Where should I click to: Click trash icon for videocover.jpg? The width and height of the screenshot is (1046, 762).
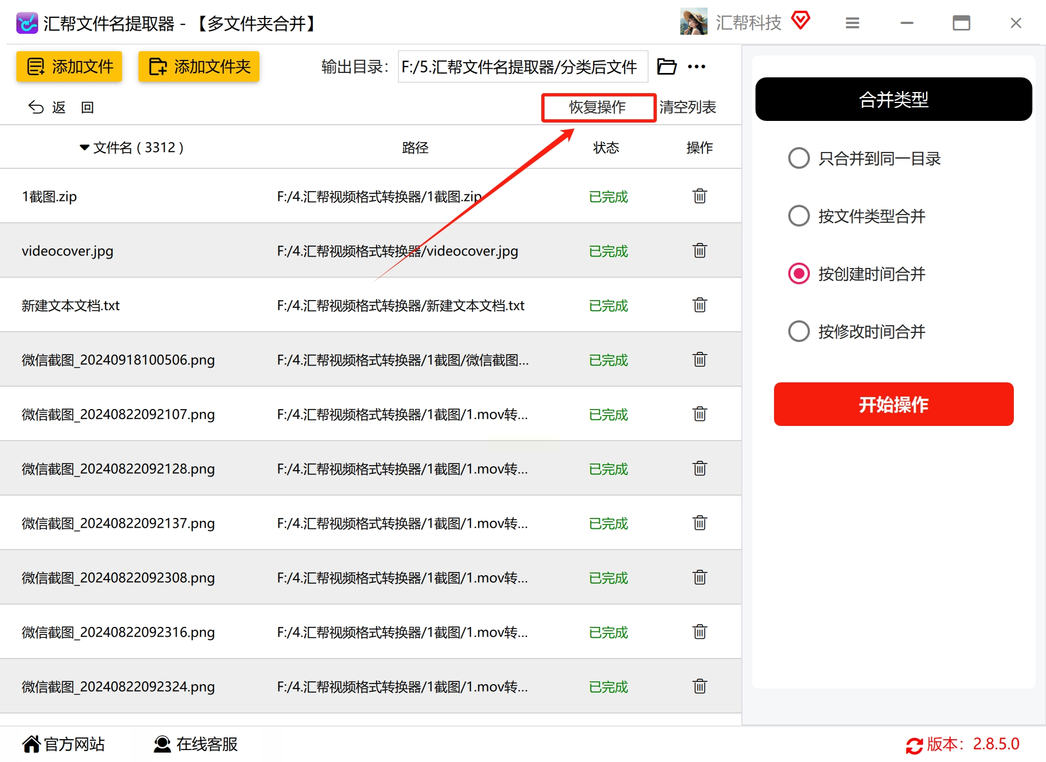tap(700, 251)
